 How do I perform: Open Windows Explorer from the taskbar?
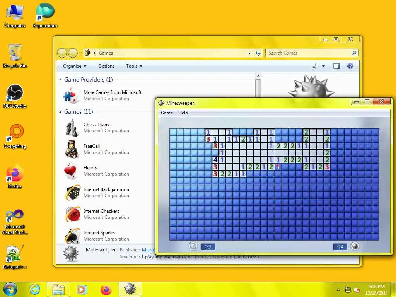tap(58, 289)
